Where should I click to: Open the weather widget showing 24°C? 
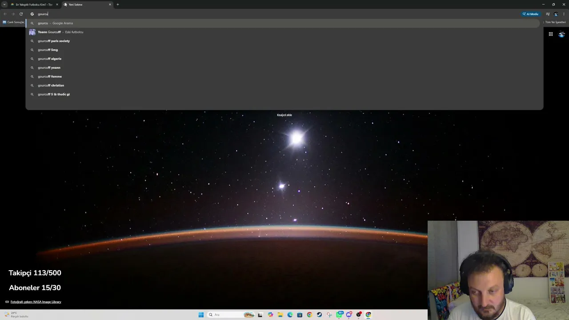pyautogui.click(x=16, y=315)
